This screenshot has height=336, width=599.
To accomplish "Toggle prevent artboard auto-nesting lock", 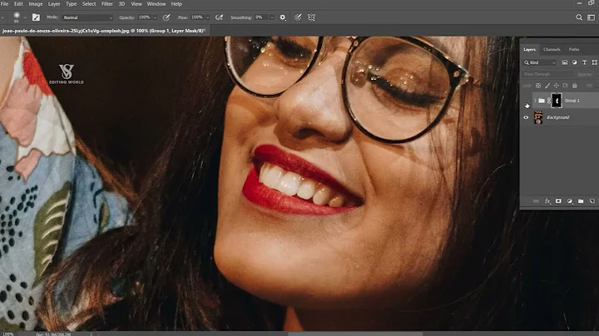I will click(x=566, y=86).
